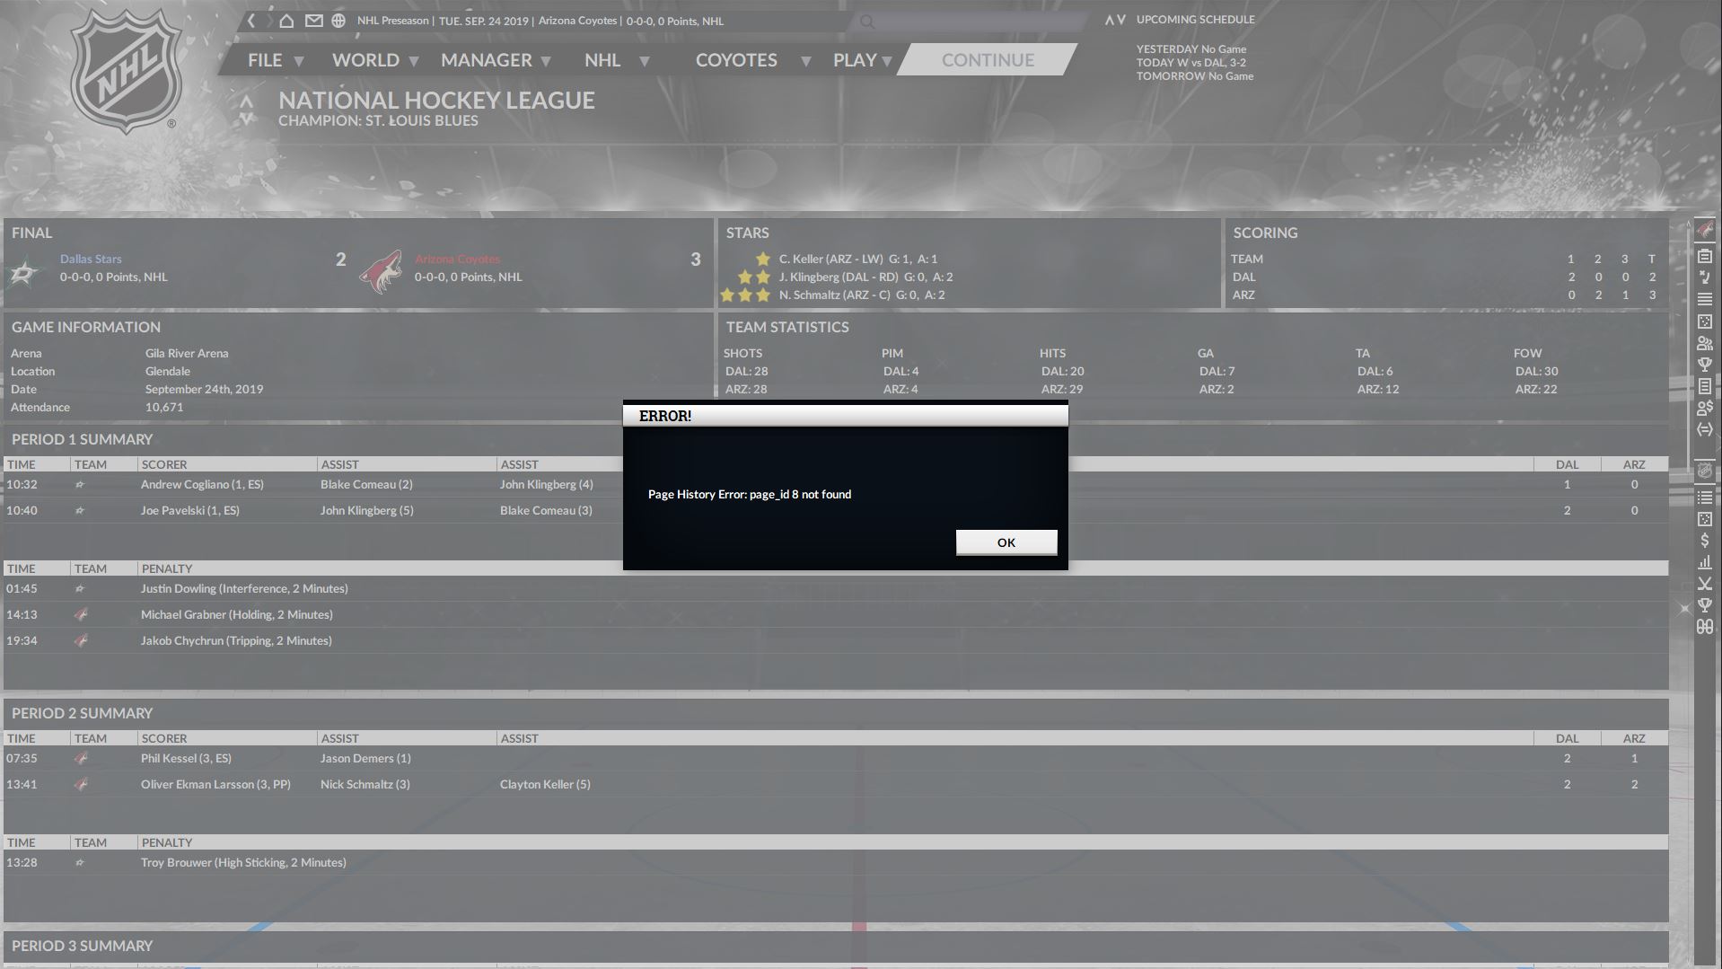Click star player J. Klingberg entry
Screen dimensions: 1722x969
pyautogui.click(x=865, y=277)
